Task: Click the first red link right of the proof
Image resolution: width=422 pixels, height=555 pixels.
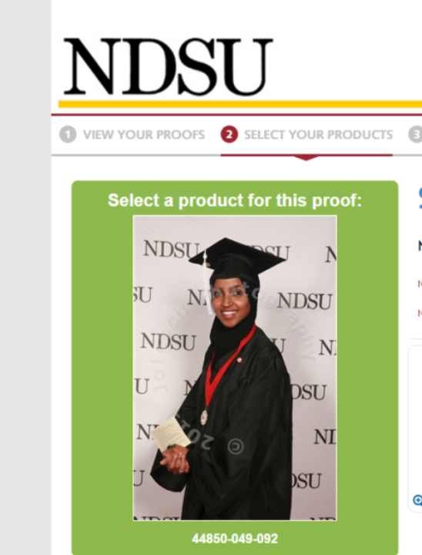Action: 420,284
